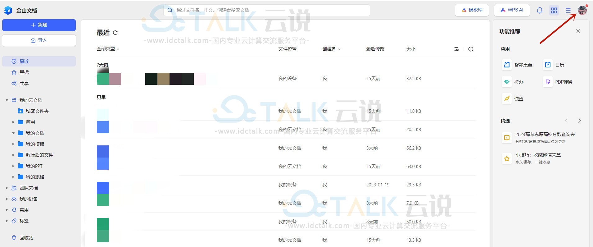593x247 pixels.
Task: Expand the 解压后的文件 folder
Action: pyautogui.click(x=13, y=155)
